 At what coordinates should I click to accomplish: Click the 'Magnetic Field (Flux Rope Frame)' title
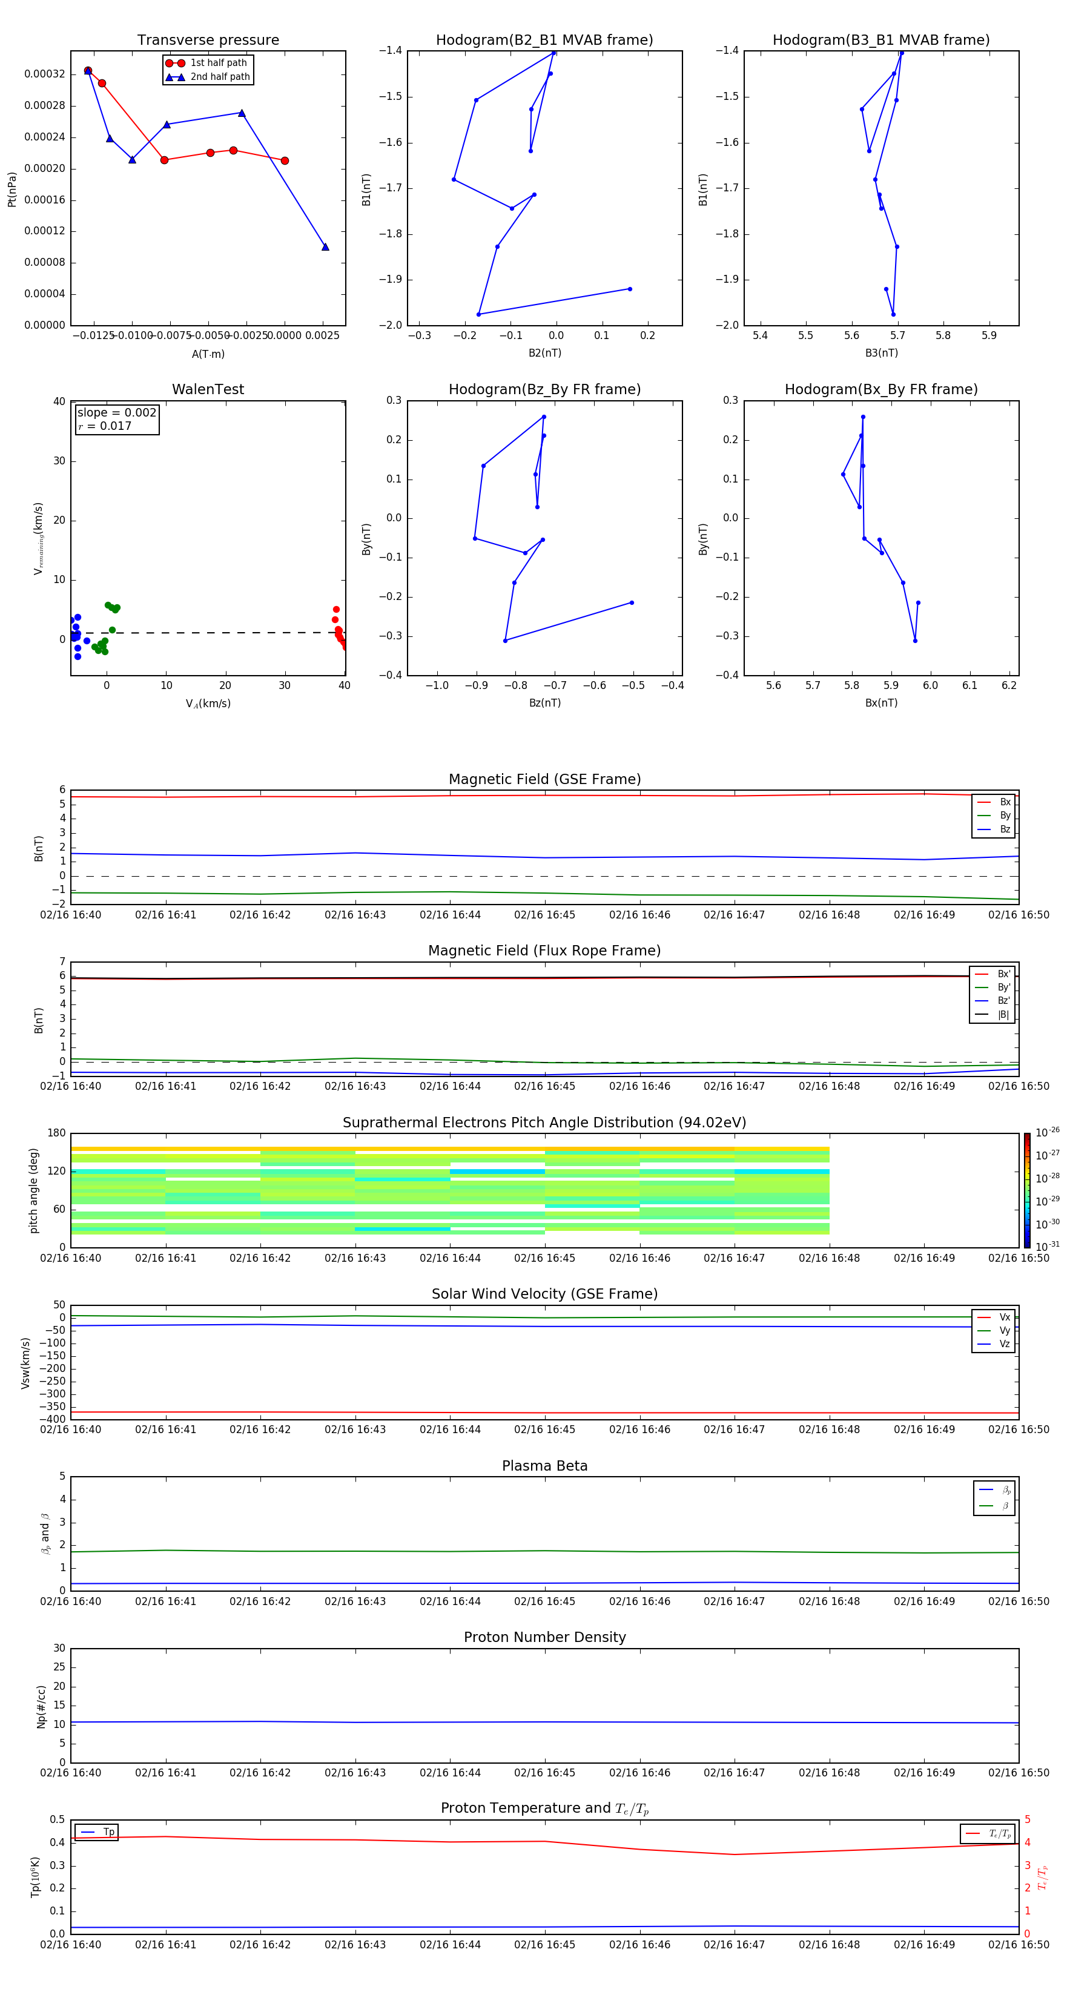[544, 951]
